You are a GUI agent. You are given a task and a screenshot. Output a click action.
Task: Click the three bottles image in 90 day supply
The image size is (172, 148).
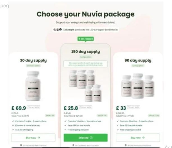click(x=138, y=86)
